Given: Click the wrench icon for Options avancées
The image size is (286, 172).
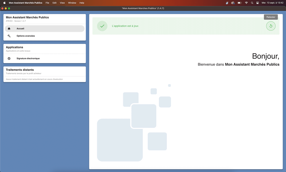Looking at the screenshot, I should (x=9, y=36).
